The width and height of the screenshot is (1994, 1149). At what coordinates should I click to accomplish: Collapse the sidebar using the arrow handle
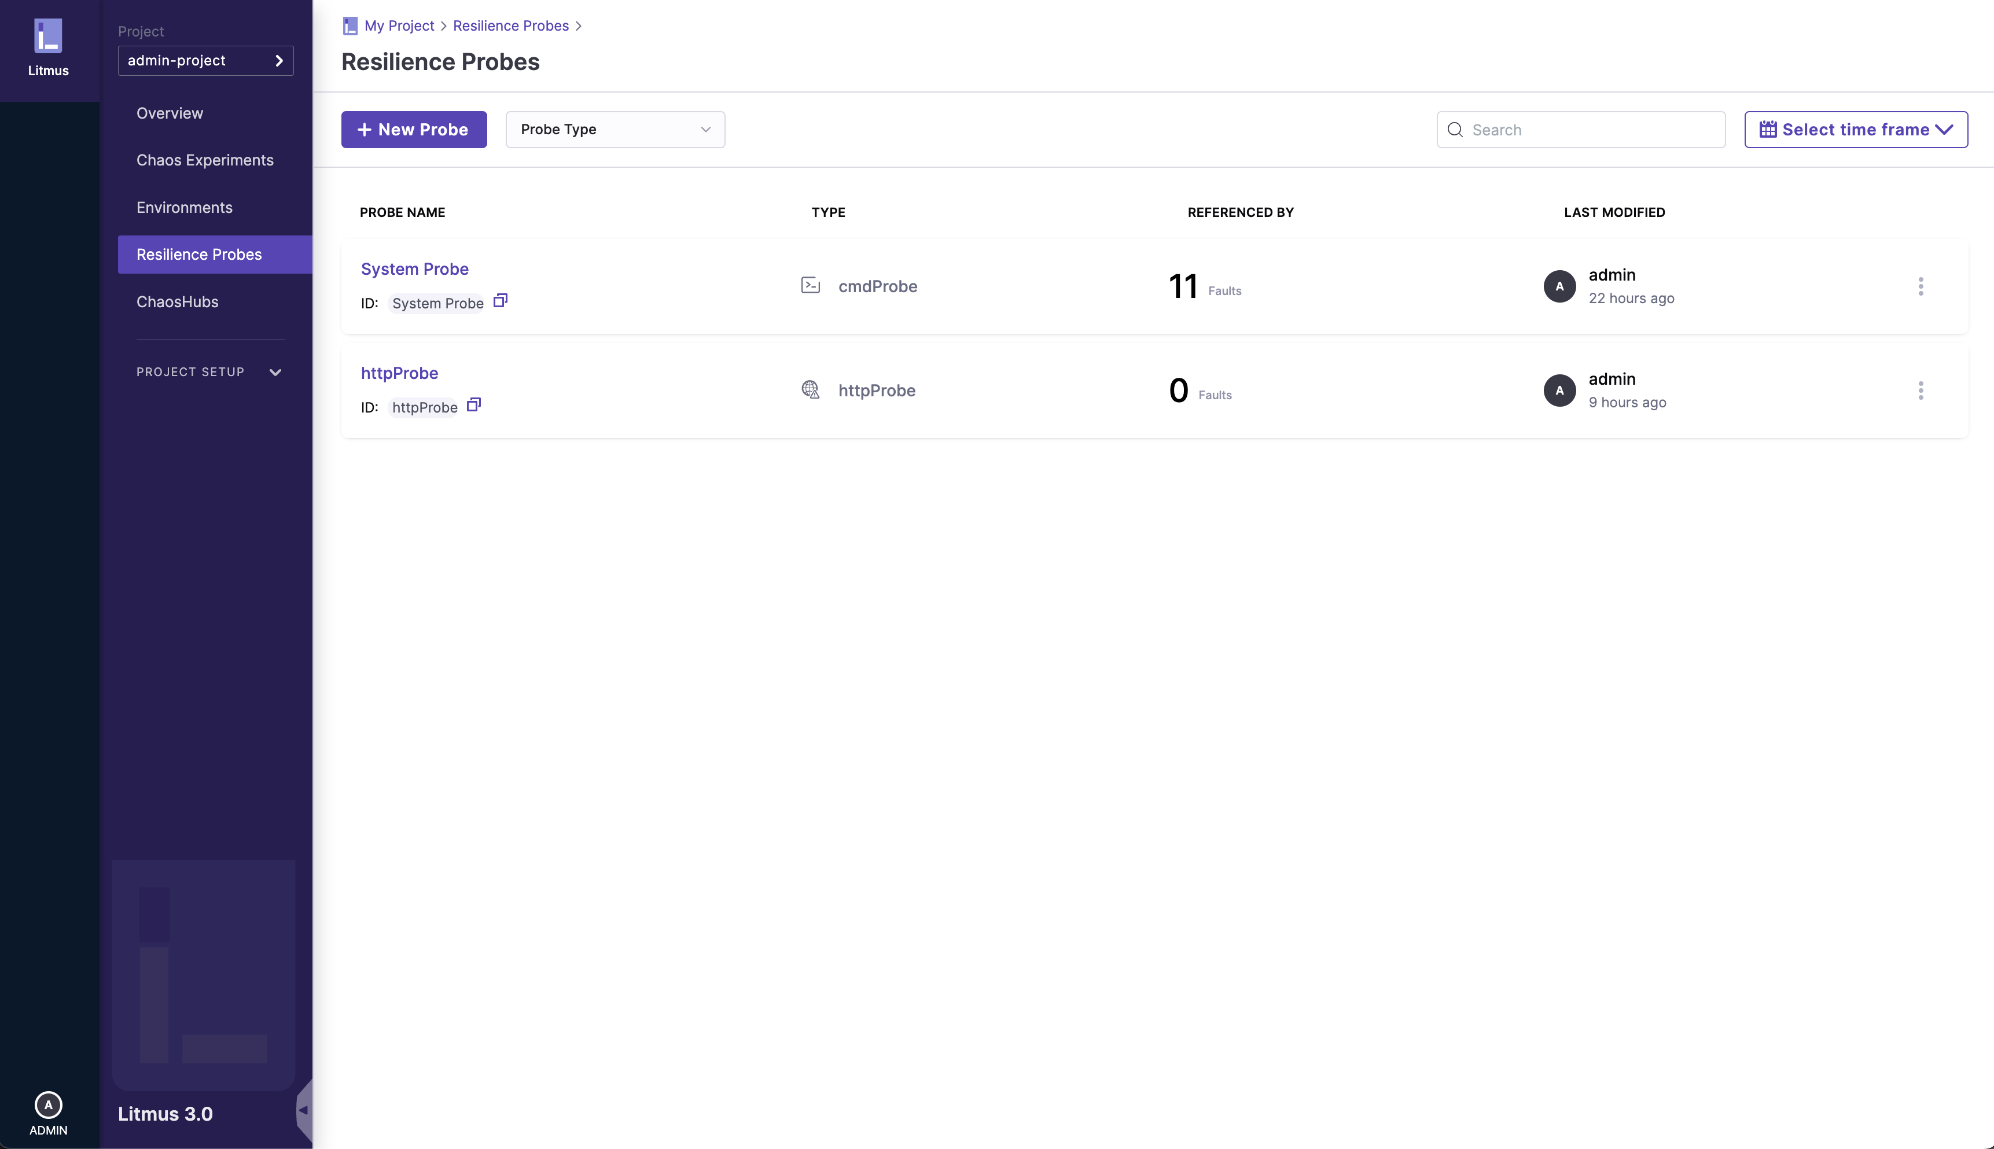click(x=303, y=1110)
